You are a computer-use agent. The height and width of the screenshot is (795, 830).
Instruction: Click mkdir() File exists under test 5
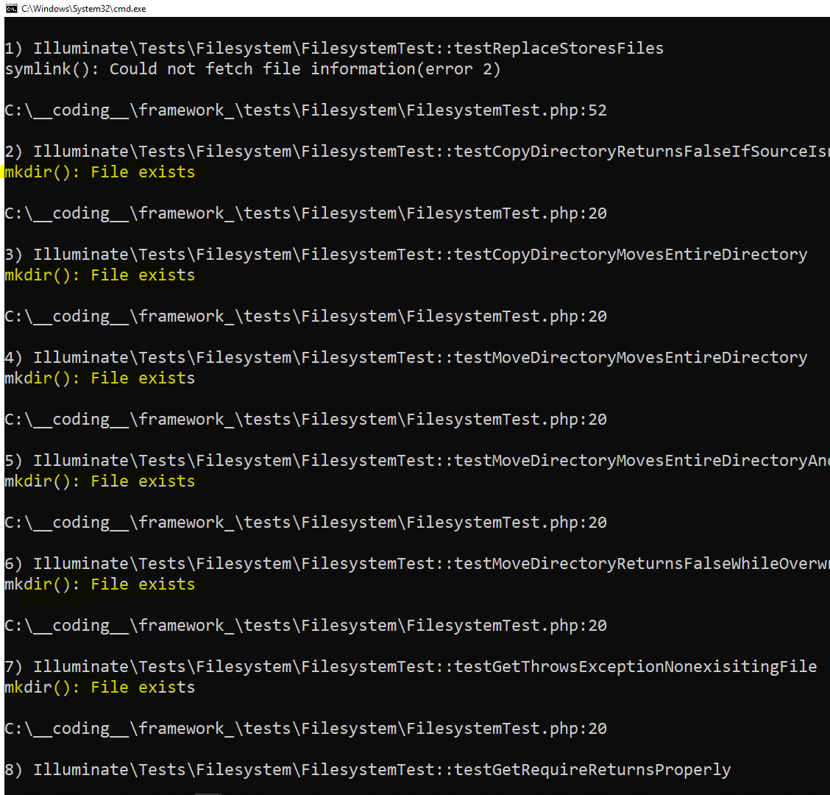pos(100,481)
